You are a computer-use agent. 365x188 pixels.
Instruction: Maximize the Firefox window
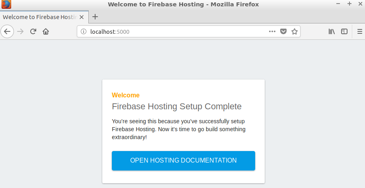(349, 4)
